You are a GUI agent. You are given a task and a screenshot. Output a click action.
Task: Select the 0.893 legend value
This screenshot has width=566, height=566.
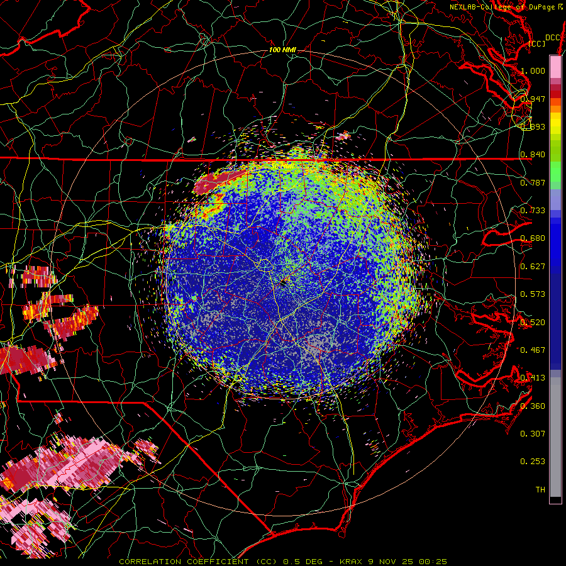coord(533,126)
